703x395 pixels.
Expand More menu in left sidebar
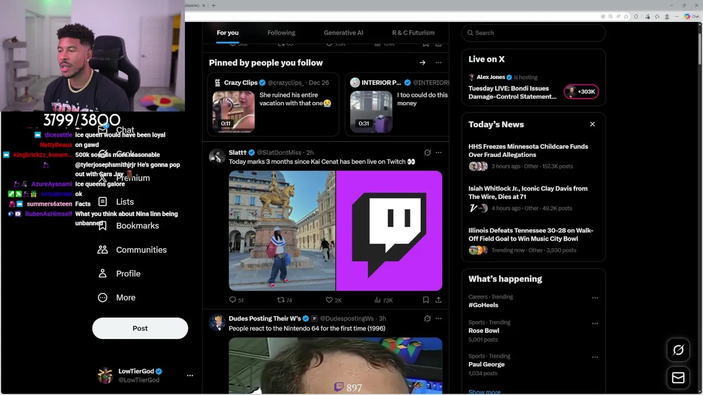(x=116, y=297)
